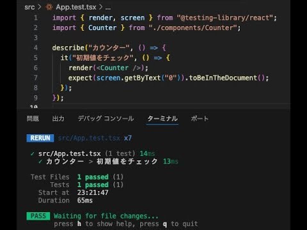The width and height of the screenshot is (307, 230).
Task: Click line number 4 in gutter
Action: 36,48
